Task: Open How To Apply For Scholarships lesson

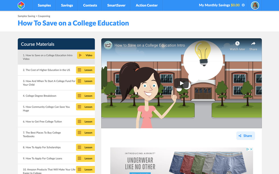Action: (x=85, y=147)
